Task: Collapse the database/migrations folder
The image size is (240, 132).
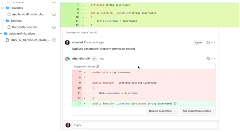Action: click(1, 33)
